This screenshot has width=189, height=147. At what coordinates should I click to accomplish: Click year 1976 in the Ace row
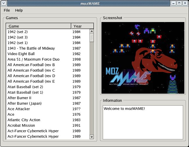(x=76, y=115)
